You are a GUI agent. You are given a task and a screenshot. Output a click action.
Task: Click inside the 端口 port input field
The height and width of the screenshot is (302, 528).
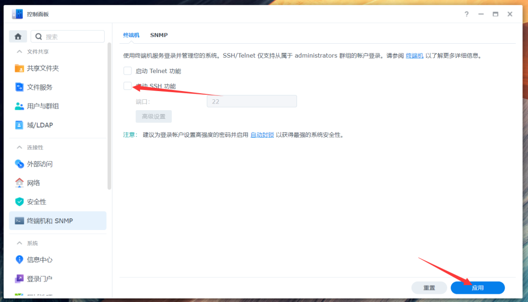coord(251,101)
